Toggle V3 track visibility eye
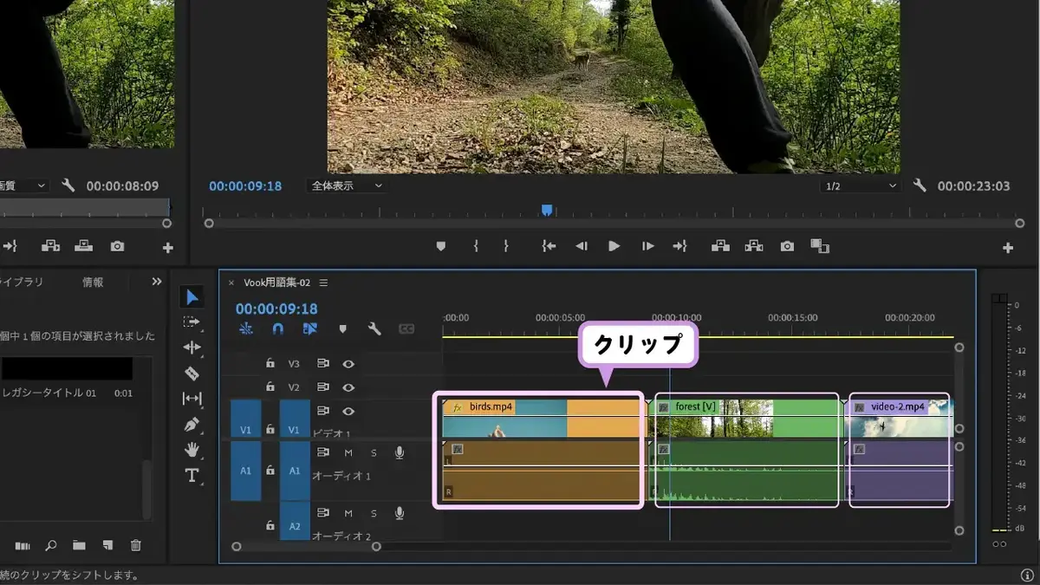Viewport: 1040px width, 585px height. (348, 364)
